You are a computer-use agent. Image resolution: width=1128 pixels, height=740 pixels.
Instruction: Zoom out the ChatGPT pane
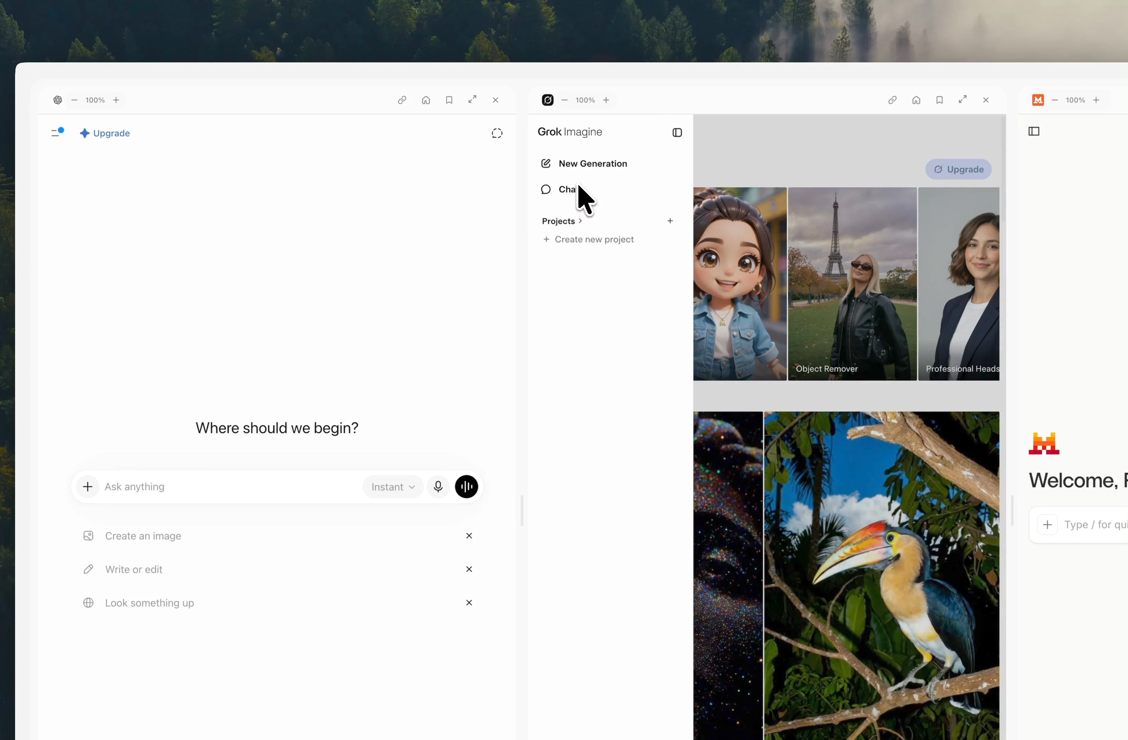(x=74, y=100)
